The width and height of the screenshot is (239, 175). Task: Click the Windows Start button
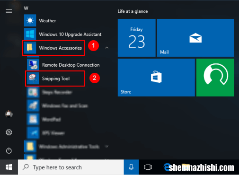pyautogui.click(x=9, y=167)
